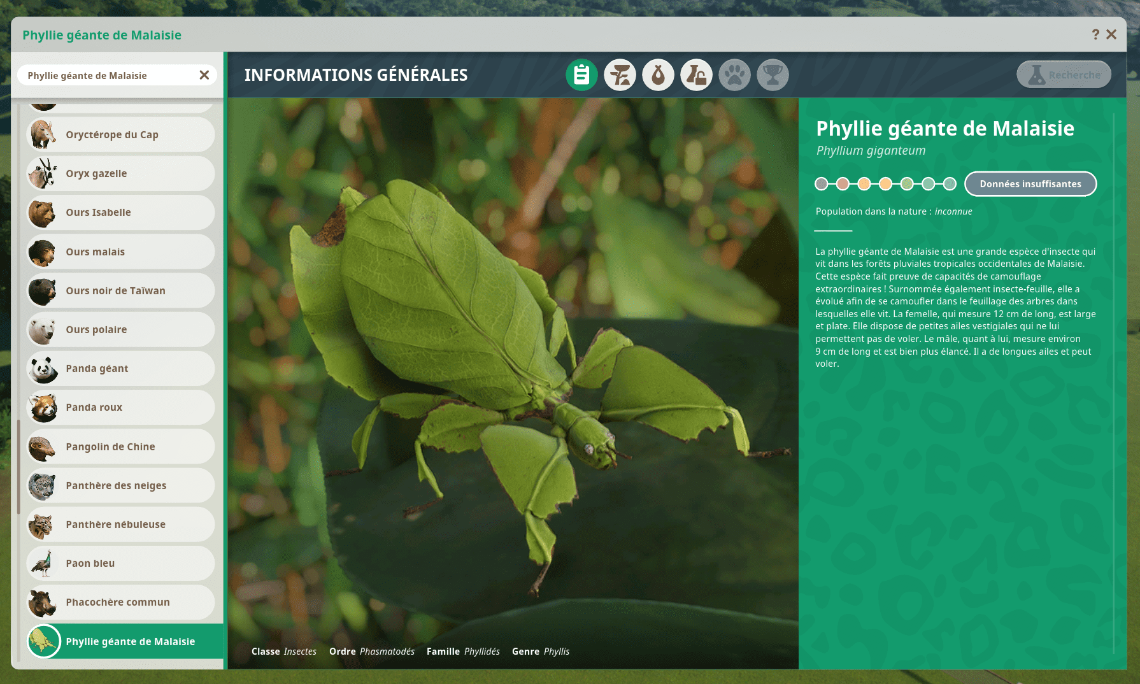Select Ours noir de Taïwan entry
1140x684 pixels.
point(120,290)
